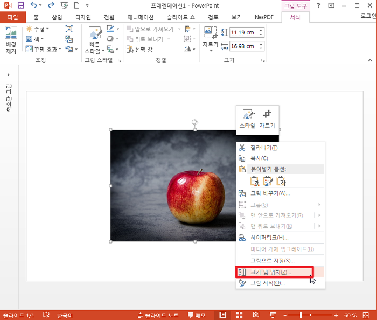Click the Crop (자르기) icon in ribbon
Image resolution: width=377 pixels, height=320 pixels.
click(211, 33)
